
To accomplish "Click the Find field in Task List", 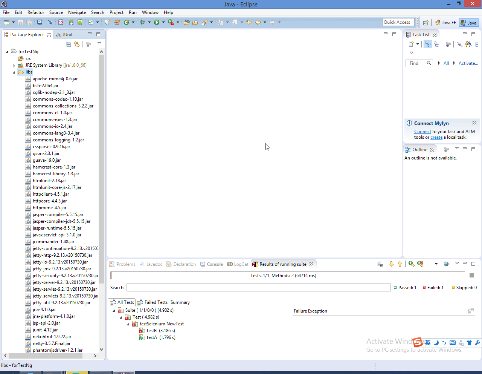I will 419,63.
